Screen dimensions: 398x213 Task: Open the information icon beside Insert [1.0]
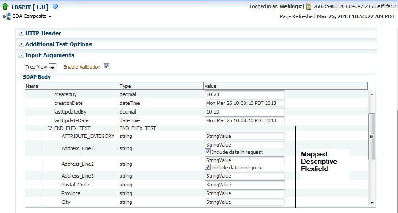55,6
